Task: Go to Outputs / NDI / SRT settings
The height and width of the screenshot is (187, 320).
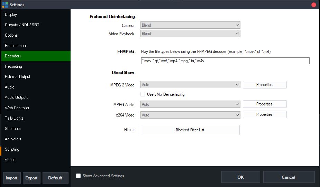Action: coord(36,25)
